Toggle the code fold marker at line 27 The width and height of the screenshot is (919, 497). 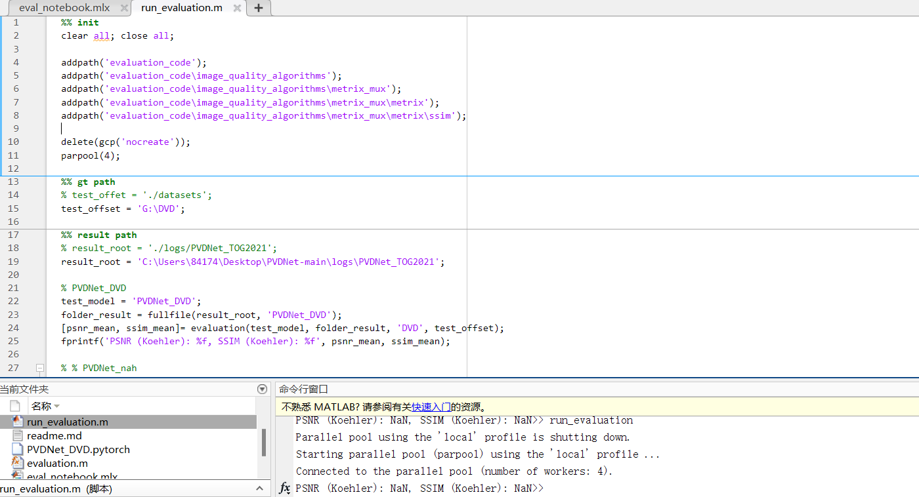[41, 368]
